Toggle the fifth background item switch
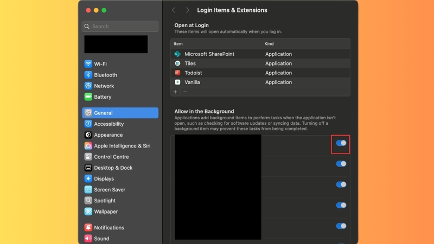Viewport: 434px width, 244px height. (x=341, y=226)
